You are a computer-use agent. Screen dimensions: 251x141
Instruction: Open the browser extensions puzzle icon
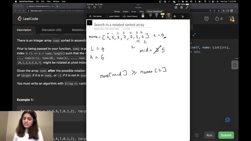[224, 11]
